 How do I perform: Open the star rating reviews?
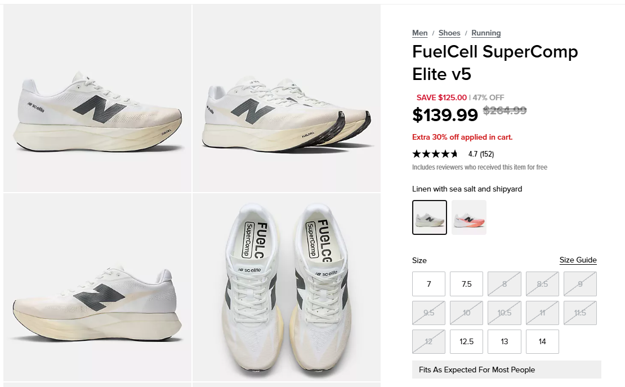[435, 154]
